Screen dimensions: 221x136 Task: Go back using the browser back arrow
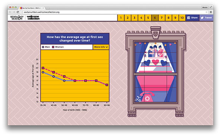[x=10, y=12]
